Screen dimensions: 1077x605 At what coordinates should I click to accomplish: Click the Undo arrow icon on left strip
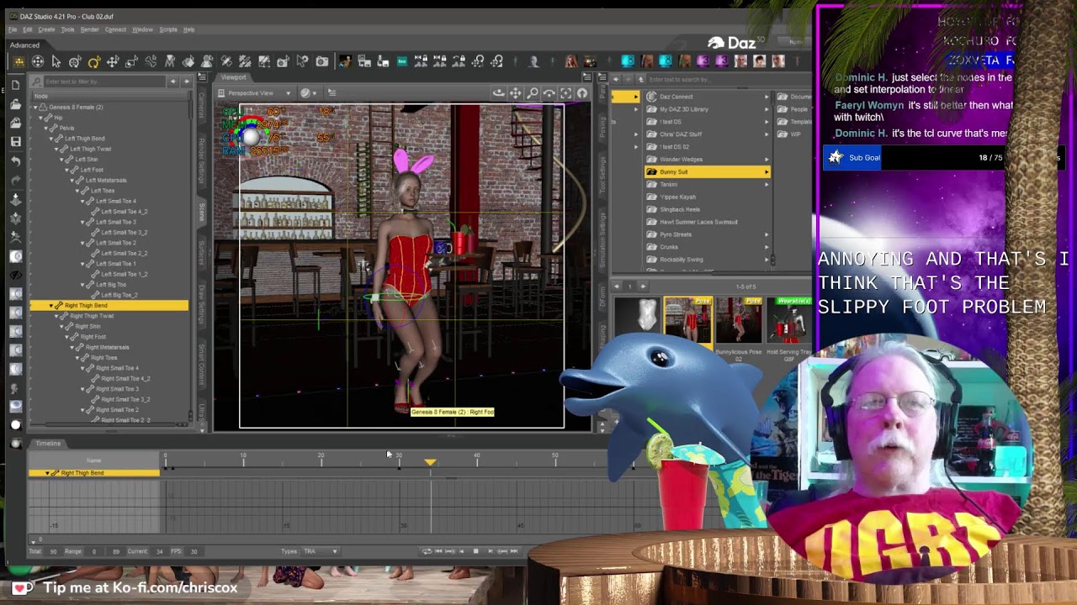pos(15,160)
